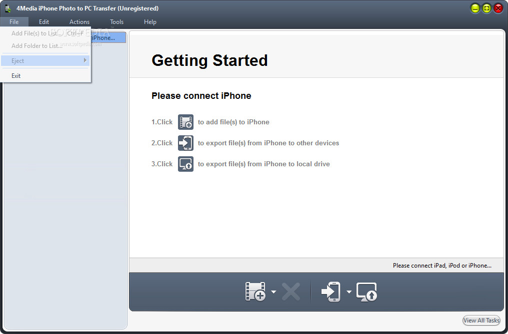Click the View All Tasks button

pyautogui.click(x=481, y=321)
